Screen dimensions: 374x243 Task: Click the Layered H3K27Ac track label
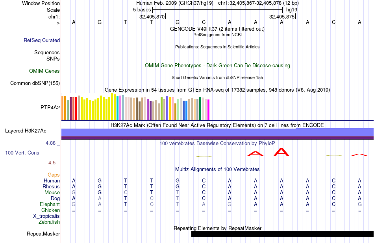[x=26, y=131]
